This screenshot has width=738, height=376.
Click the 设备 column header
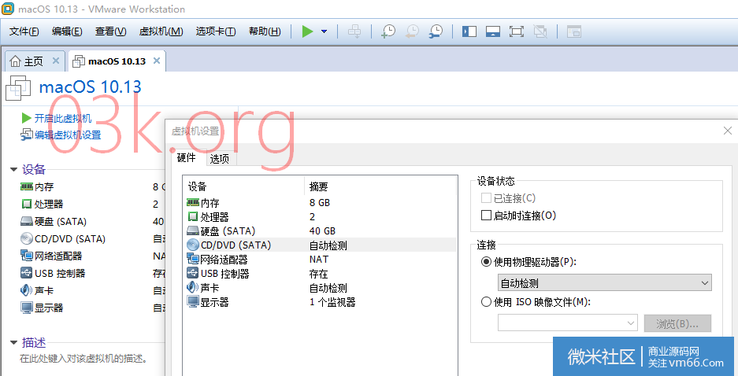click(244, 186)
